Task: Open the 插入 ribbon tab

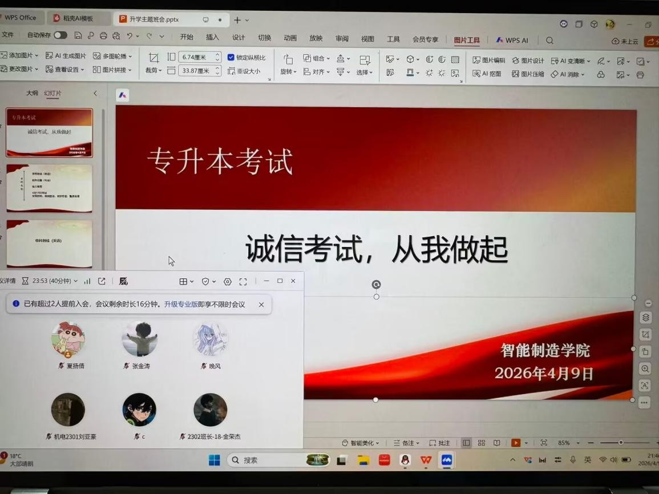Action: tap(212, 38)
